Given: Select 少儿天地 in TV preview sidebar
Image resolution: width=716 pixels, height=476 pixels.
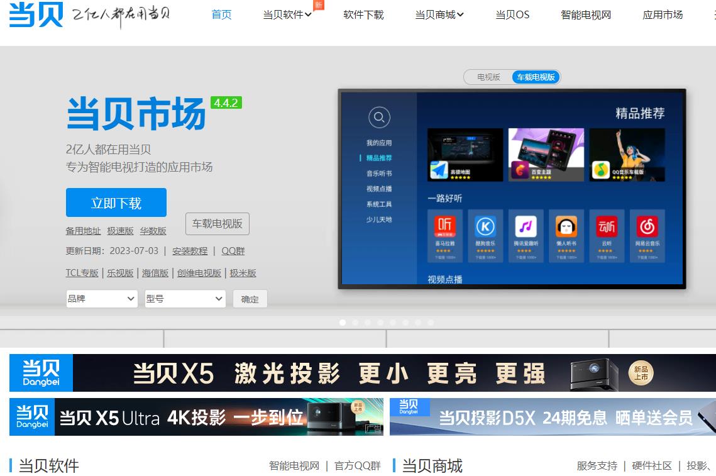Looking at the screenshot, I should 379,219.
